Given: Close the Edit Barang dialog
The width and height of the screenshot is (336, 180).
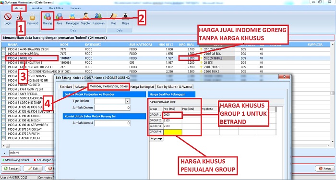Looking at the screenshot, I should point(284,77).
